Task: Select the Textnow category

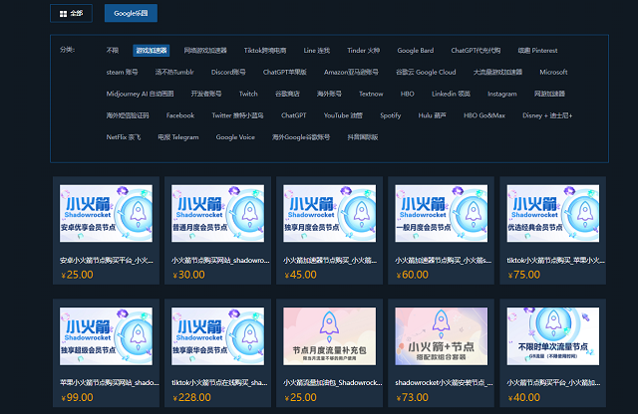Action: 371,94
